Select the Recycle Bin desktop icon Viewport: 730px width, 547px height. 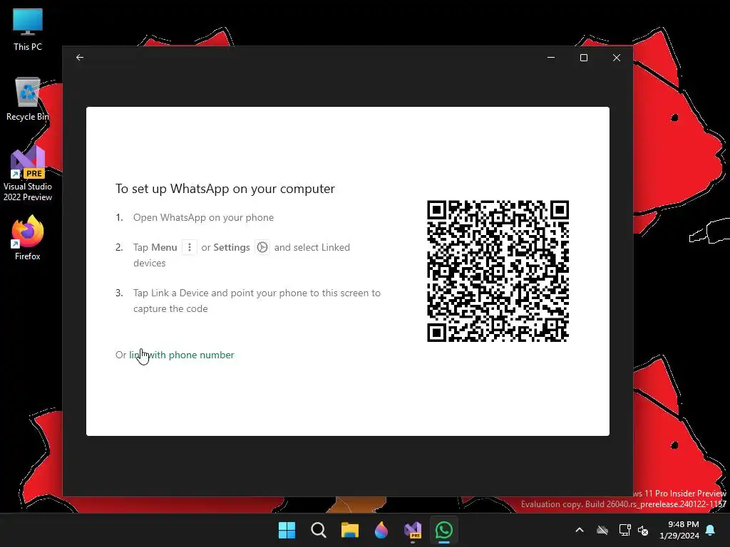pyautogui.click(x=28, y=99)
